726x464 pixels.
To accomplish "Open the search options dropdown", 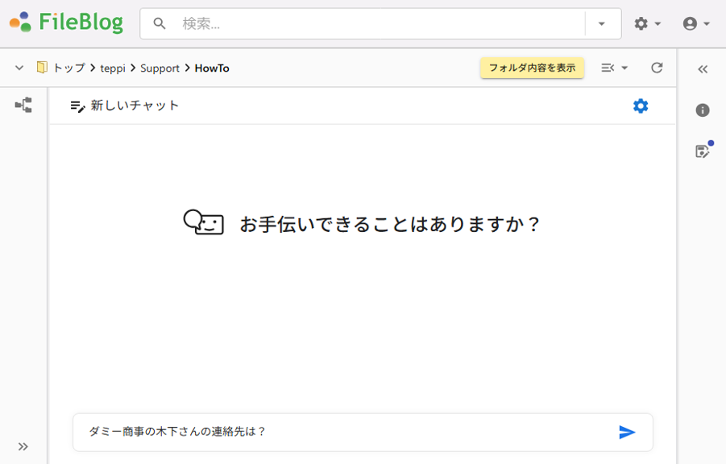I will 602,24.
